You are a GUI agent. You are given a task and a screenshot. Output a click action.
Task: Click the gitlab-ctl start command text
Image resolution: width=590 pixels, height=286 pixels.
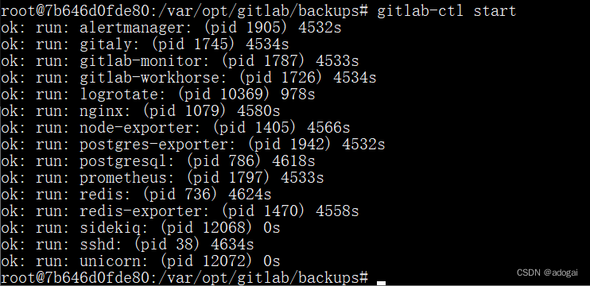[447, 11]
